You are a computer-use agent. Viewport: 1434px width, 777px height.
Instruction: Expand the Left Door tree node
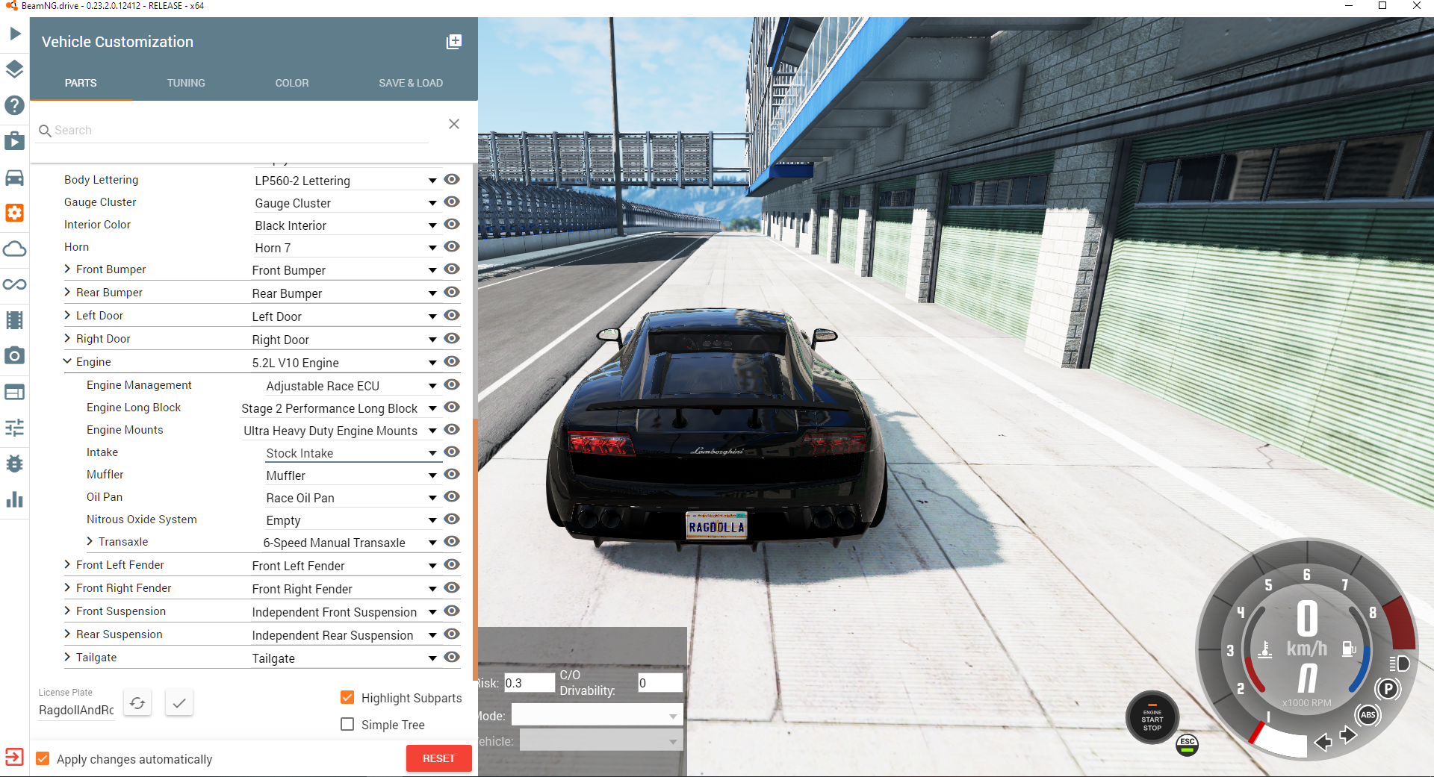(67, 315)
